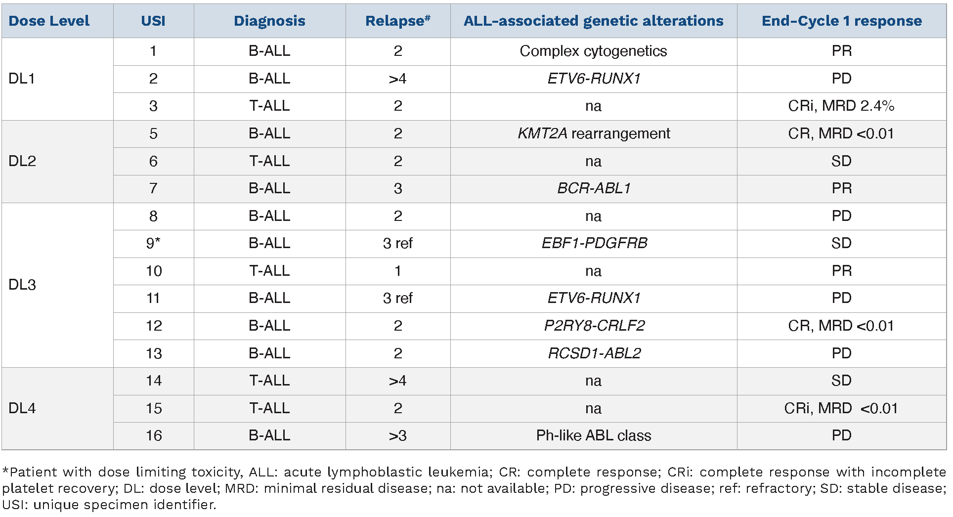Click the KMT2A rearrangement cell

tap(593, 133)
